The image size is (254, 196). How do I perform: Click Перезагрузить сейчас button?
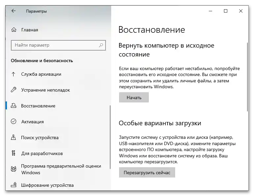pyautogui.click(x=147, y=172)
